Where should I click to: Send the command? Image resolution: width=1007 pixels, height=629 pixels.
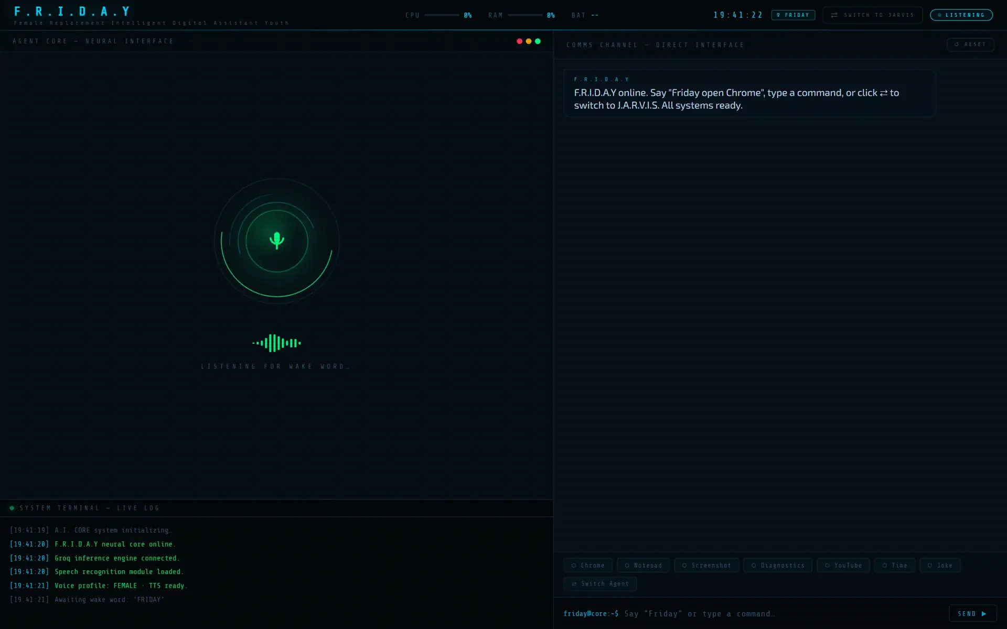click(x=972, y=614)
